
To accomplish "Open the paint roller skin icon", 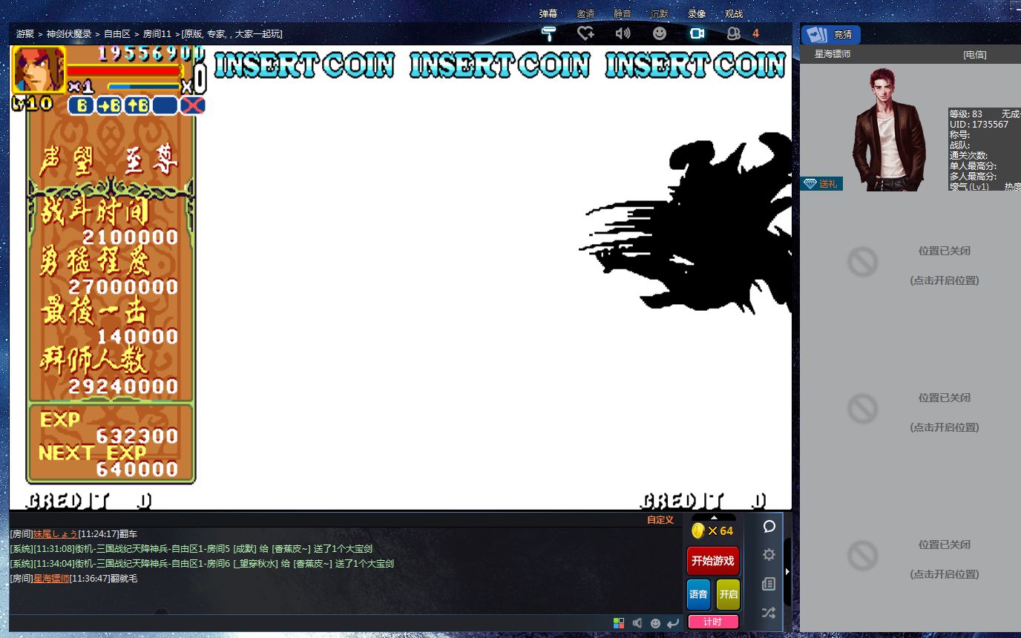I will [x=549, y=33].
